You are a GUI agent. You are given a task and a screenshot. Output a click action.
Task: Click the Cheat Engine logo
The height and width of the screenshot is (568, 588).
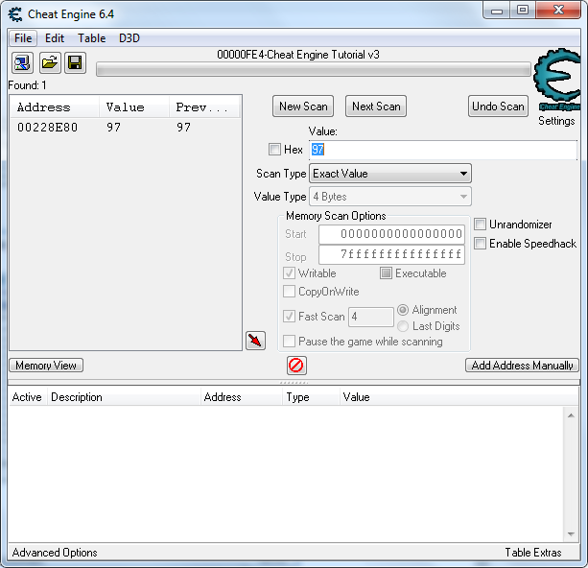pos(557,80)
